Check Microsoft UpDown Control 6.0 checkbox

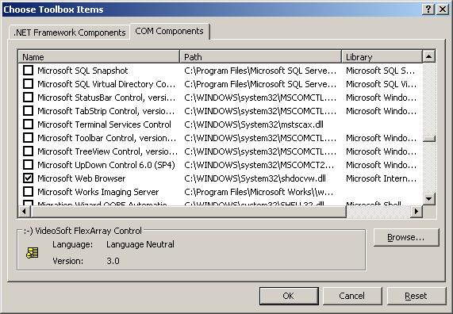tap(28, 165)
